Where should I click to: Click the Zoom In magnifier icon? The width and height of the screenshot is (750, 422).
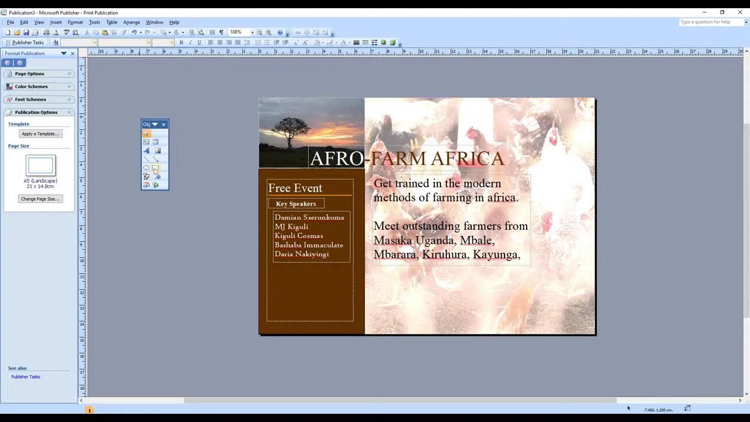268,32
